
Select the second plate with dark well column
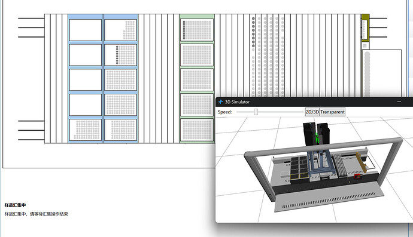(x=121, y=55)
